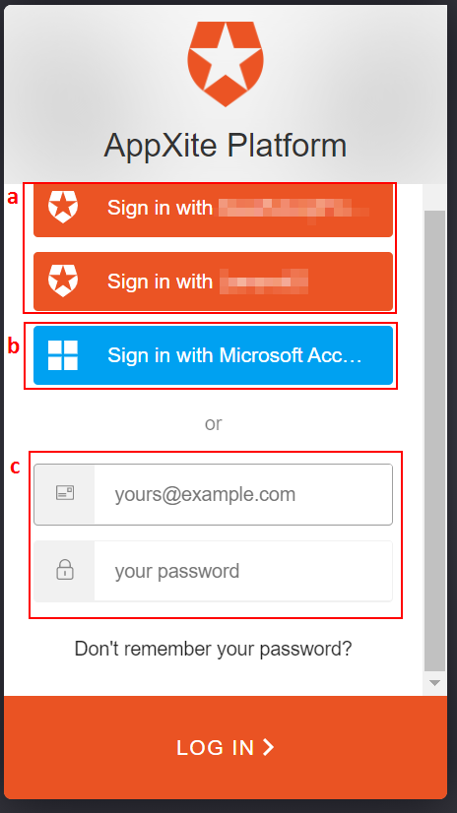The image size is (457, 813).
Task: Click the red annotation letter "c"
Action: (x=16, y=468)
